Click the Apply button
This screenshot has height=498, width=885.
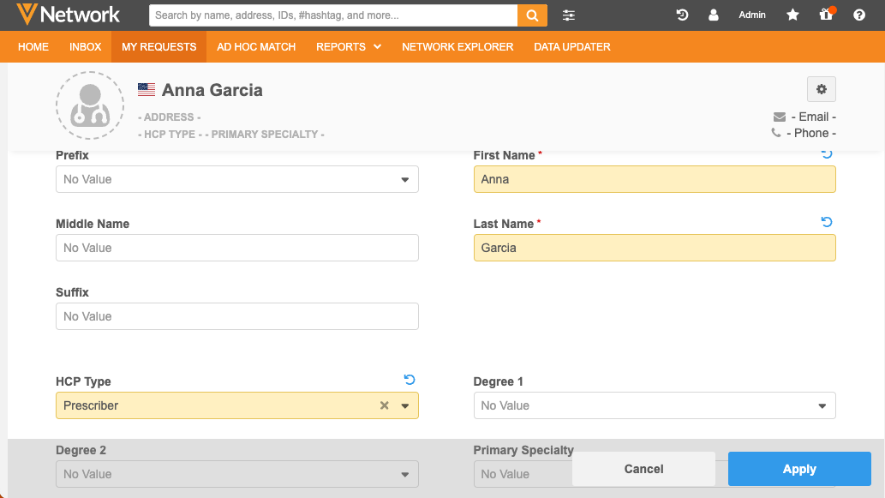tap(798, 469)
